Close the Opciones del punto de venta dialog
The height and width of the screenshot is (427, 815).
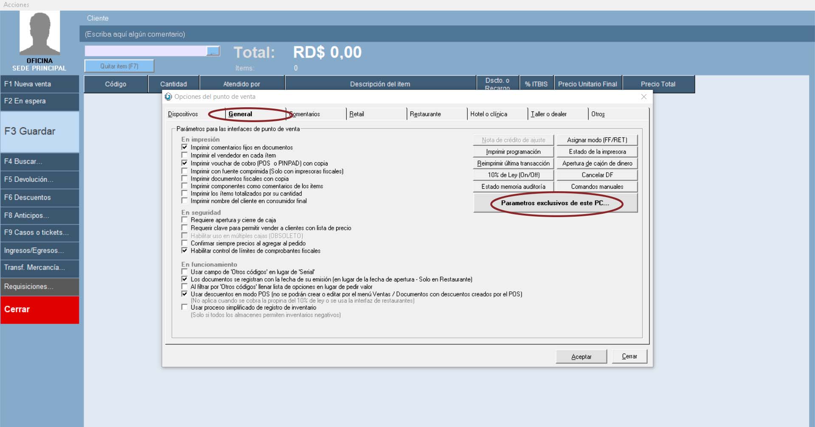point(644,97)
